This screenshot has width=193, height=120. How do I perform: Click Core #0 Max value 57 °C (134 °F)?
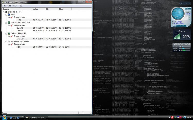point(65,28)
